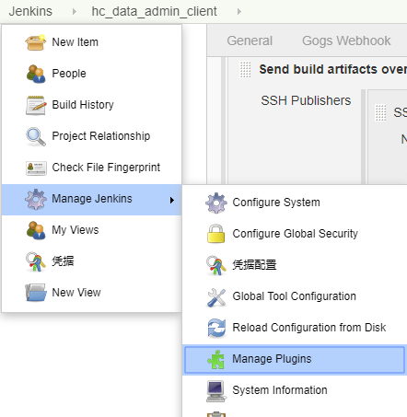Click the Configure Global Security padlock icon

216,234
